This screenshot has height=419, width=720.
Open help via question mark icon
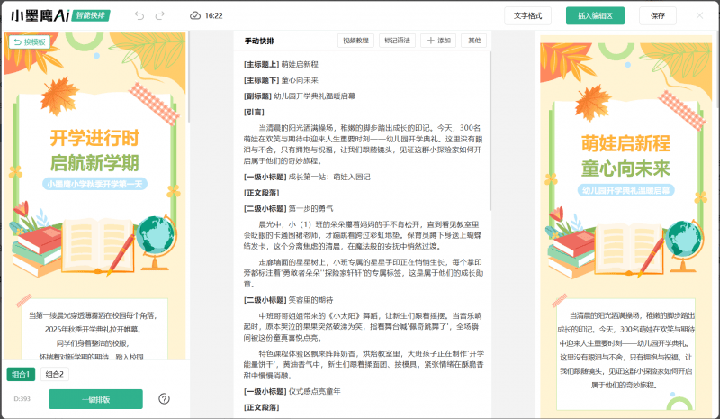164,398
